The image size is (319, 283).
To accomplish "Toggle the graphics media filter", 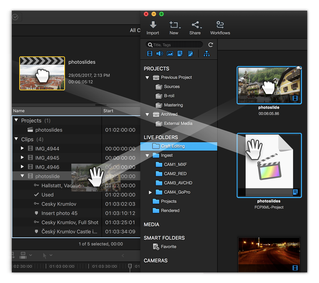I will click(190, 53).
